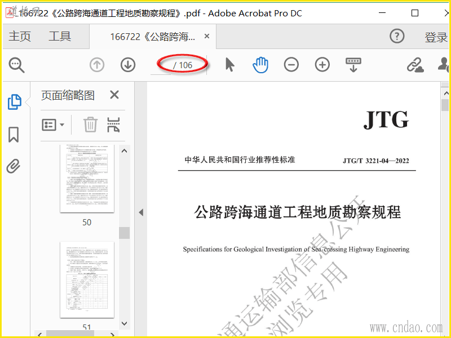This screenshot has width=451, height=338.
Task: Maximize the Acrobat window
Action: click(x=415, y=13)
